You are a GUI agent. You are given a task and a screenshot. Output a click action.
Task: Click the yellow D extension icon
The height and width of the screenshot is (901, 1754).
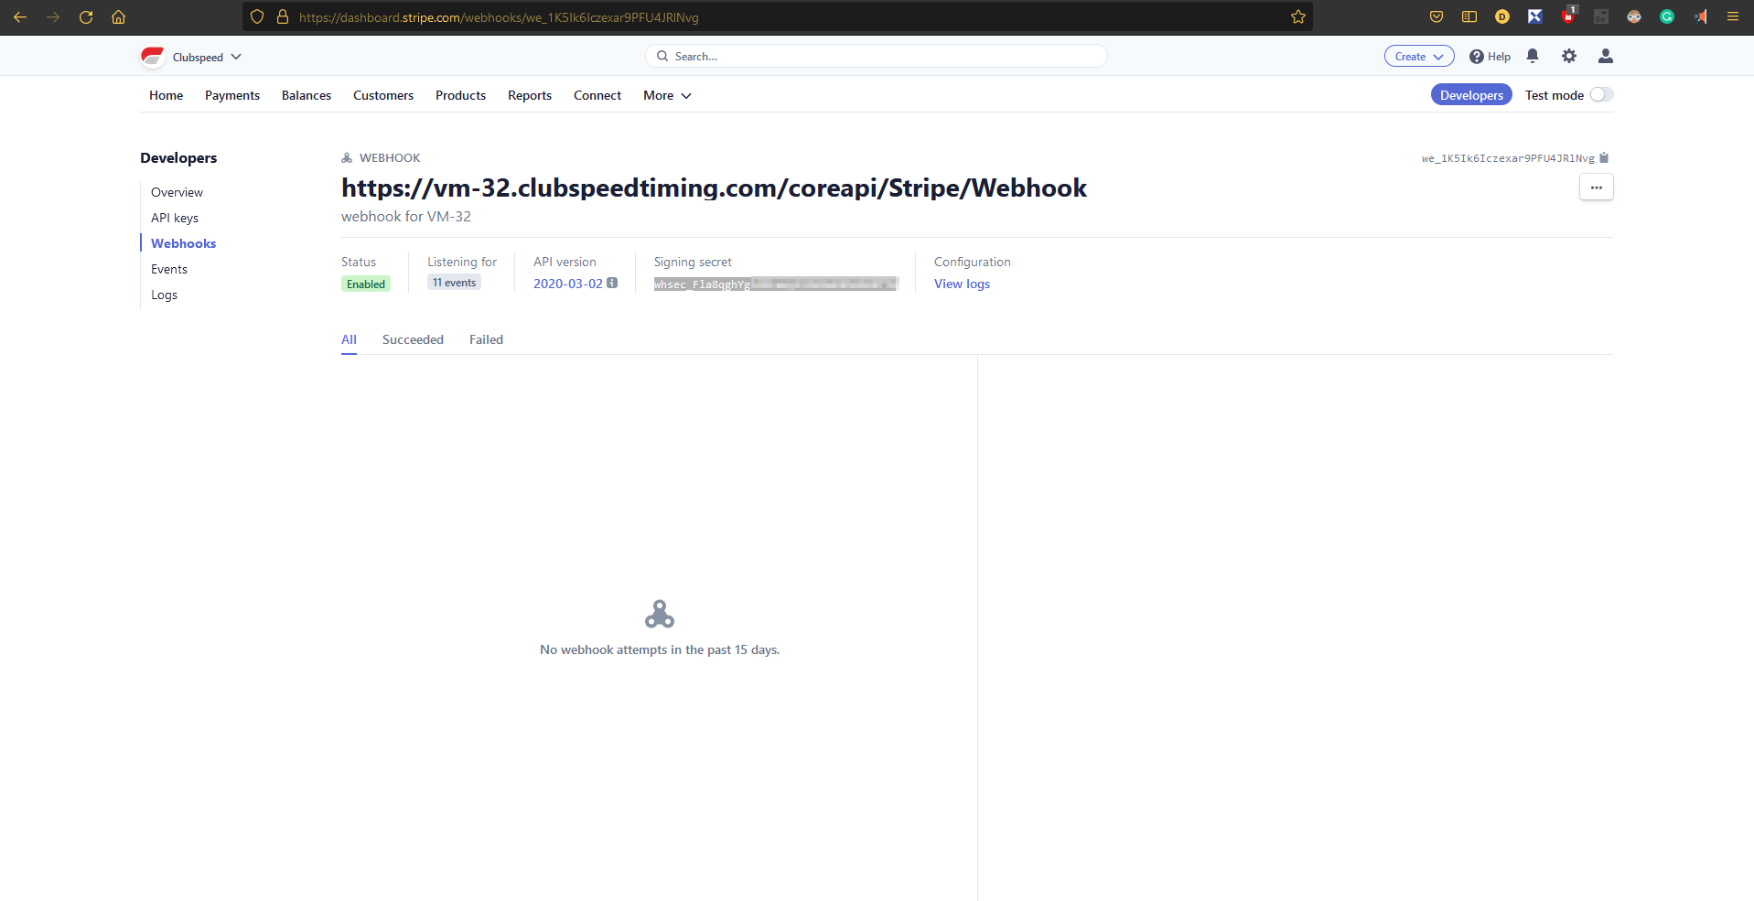click(1502, 16)
